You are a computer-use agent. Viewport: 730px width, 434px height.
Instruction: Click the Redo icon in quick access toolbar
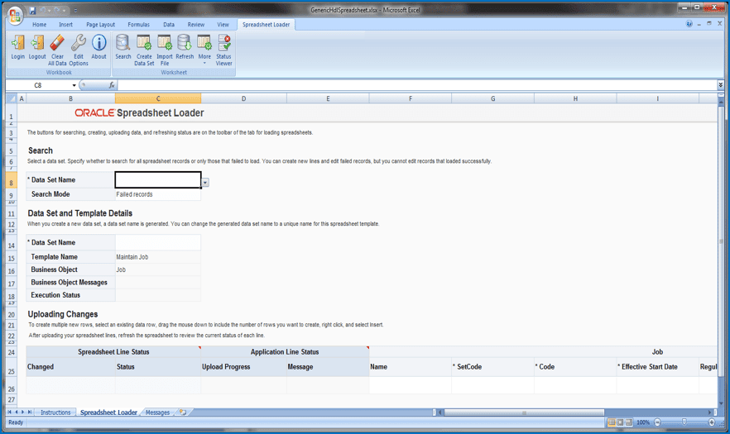(57, 10)
